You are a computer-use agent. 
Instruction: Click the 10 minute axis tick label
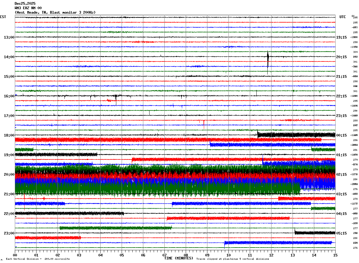point(228,255)
